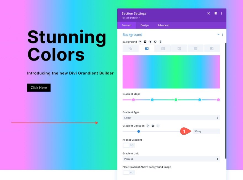Open the Preset: Default dropdown
243x180 pixels.
pos(131,18)
